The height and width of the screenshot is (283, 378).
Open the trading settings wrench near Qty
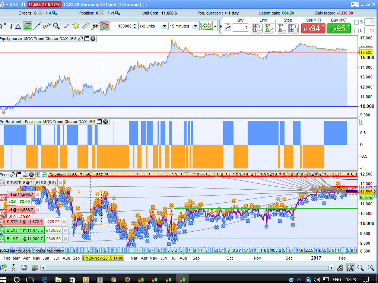click(227, 28)
